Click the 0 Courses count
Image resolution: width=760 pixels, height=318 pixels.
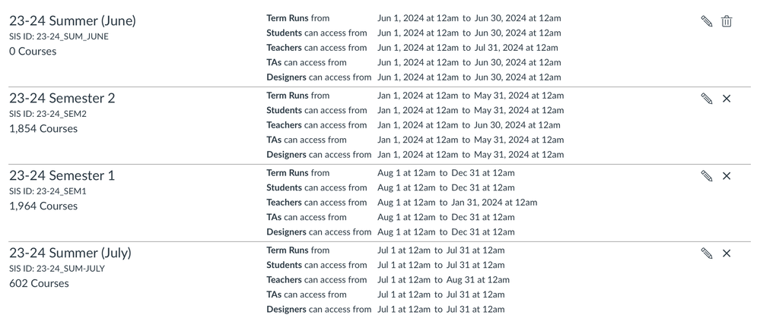33,52
